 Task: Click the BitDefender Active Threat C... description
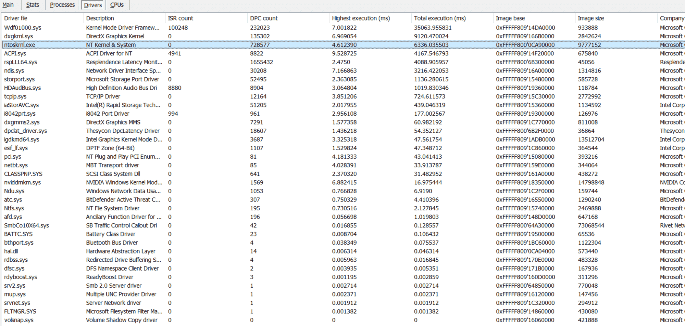point(123,200)
